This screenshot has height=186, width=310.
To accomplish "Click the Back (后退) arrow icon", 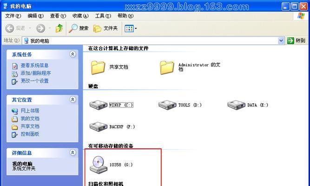I will pos(9,28).
